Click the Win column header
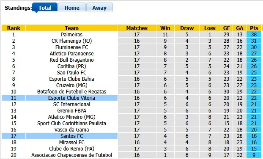This screenshot has height=159, width=263. pyautogui.click(x=165, y=28)
